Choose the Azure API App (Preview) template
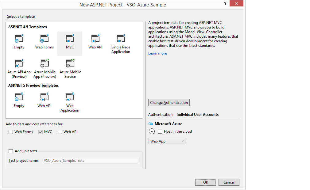Viewport: 310px width, 190px height. pos(19,64)
